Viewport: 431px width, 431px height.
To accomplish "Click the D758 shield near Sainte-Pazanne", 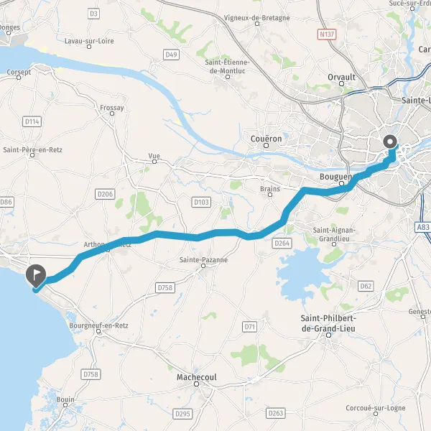I will (x=165, y=288).
